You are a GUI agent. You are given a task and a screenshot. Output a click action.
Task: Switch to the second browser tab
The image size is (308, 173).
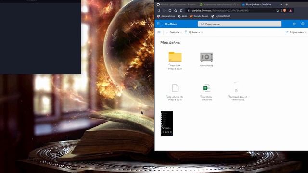[219, 4]
